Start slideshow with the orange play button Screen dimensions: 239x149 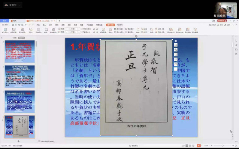coord(199,146)
